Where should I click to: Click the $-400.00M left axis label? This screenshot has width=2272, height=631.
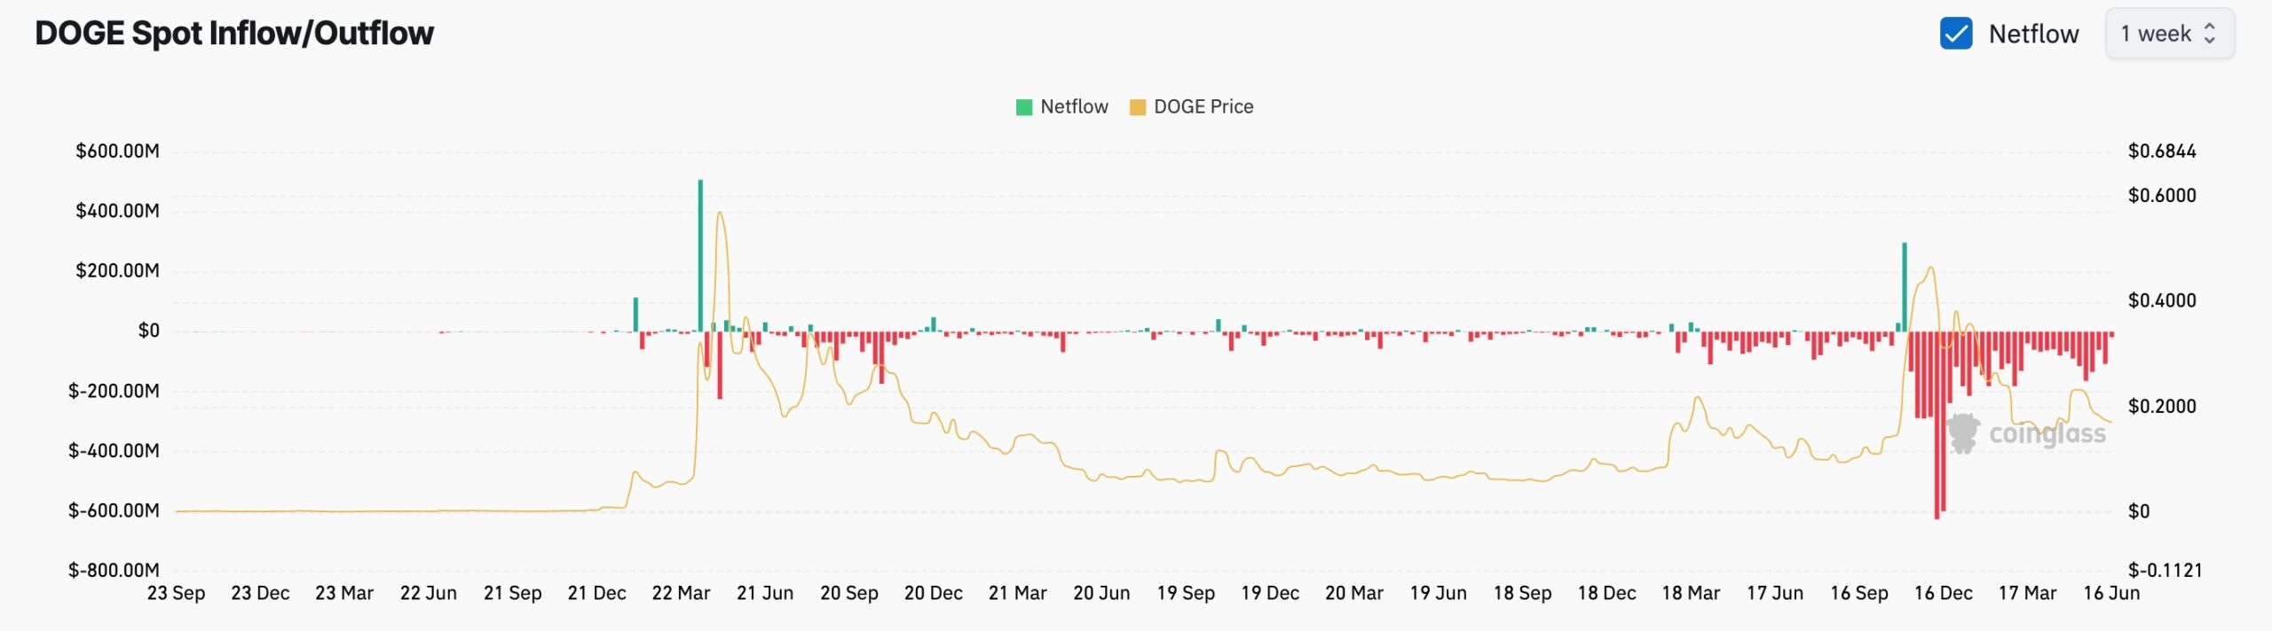point(114,450)
